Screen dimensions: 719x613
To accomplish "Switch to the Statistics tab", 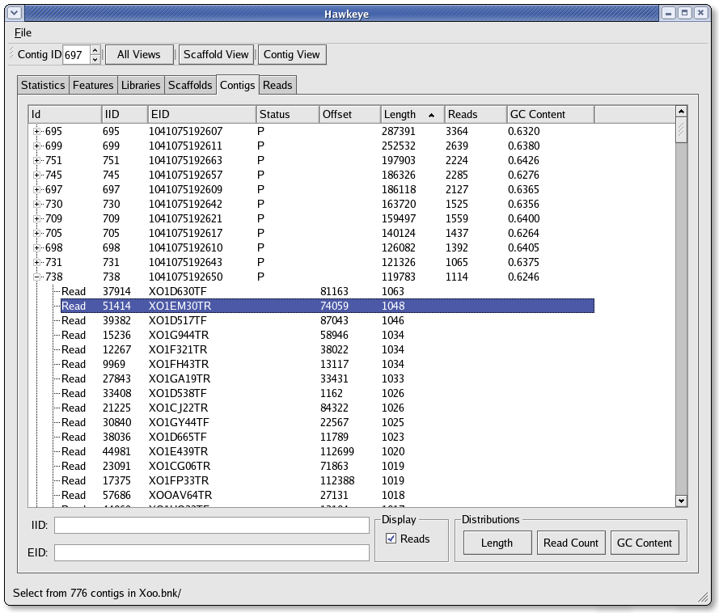I will (x=43, y=85).
